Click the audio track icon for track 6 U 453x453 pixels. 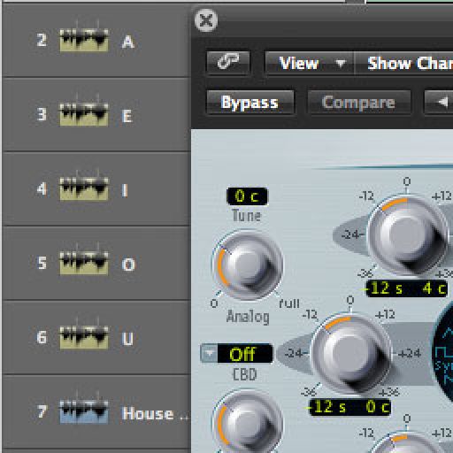pyautogui.click(x=84, y=337)
